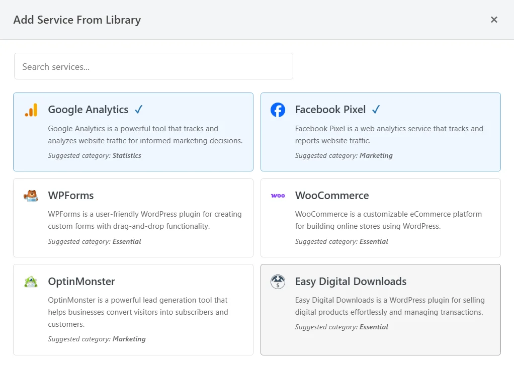Click OptinMonster's 'Suggested category: Marketing' text
This screenshot has width=514, height=369.
point(97,339)
